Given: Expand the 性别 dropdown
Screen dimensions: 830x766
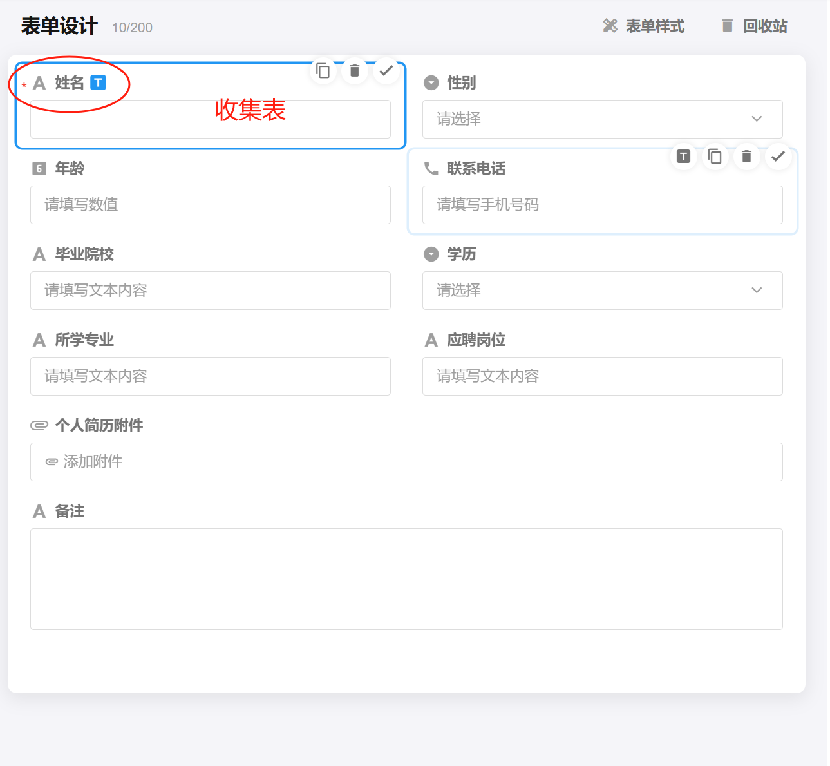Looking at the screenshot, I should coord(602,119).
